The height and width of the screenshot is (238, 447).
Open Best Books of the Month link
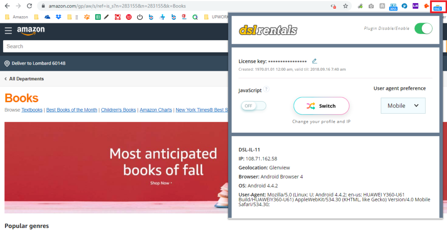click(x=72, y=110)
